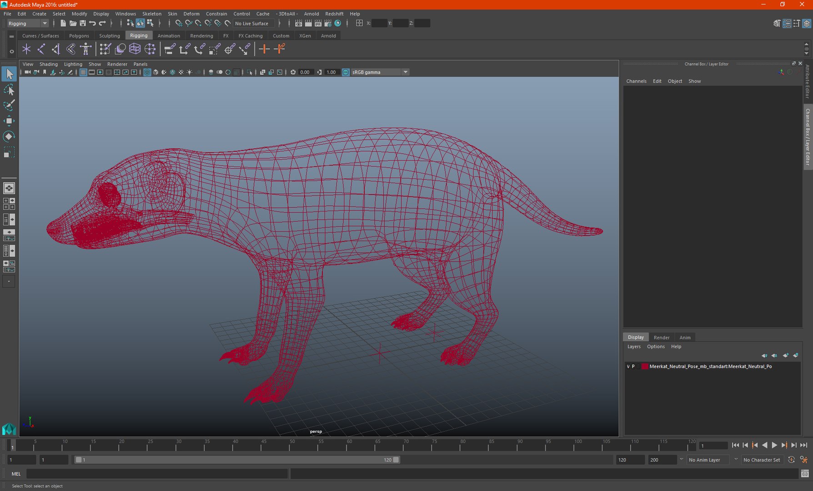The width and height of the screenshot is (813, 491).
Task: Open the Render layer tab
Action: click(662, 337)
